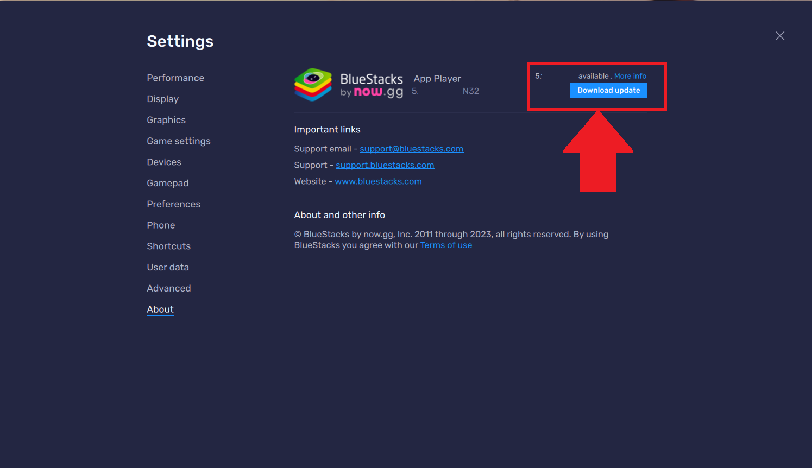Visit the www.bluestacks.com website link
This screenshot has height=468, width=812.
[x=378, y=181]
